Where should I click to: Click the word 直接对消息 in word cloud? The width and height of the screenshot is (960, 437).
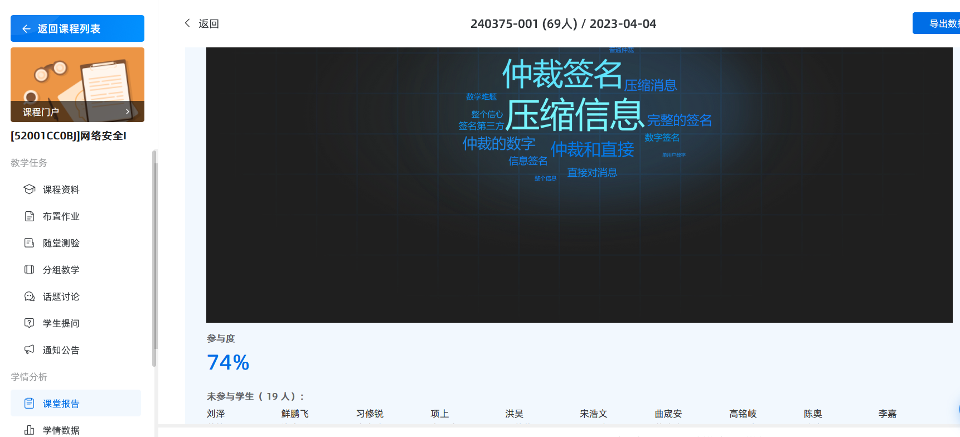(592, 173)
